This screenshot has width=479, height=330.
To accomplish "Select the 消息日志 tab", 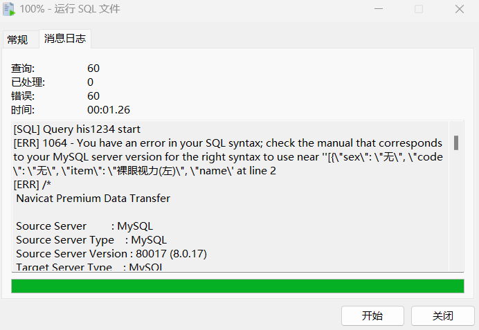I will coord(65,39).
